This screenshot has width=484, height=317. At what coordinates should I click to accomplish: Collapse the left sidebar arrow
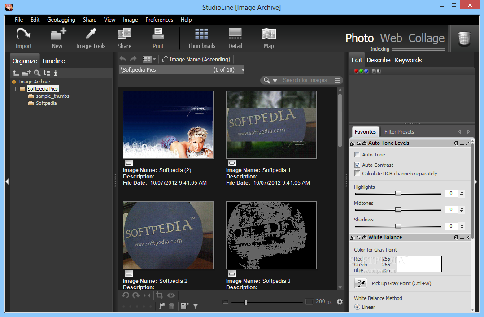(x=7, y=182)
